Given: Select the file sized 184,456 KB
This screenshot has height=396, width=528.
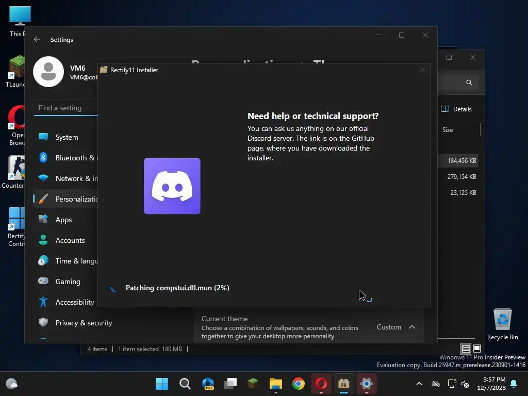Looking at the screenshot, I should tap(461, 161).
